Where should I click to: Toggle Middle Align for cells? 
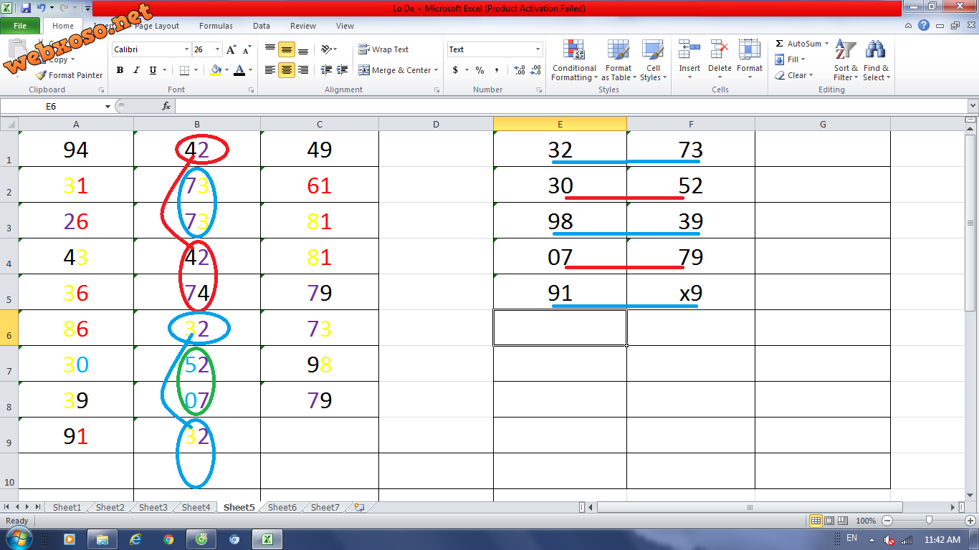pos(287,49)
